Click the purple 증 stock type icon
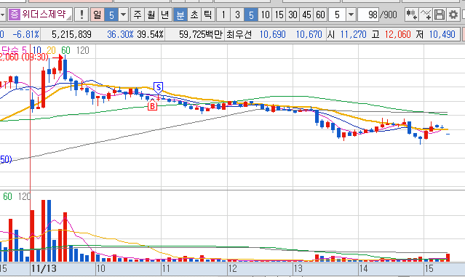The width and height of the screenshot is (465, 277). [15, 15]
